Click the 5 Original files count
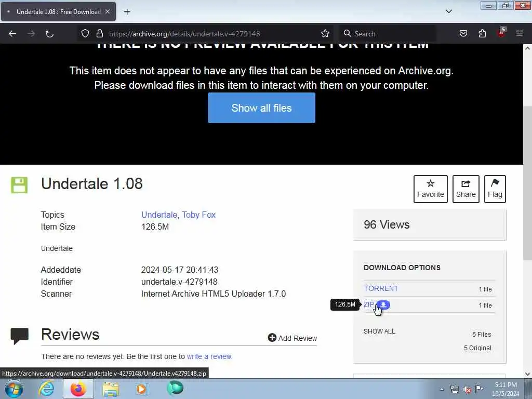The height and width of the screenshot is (399, 532). pos(477,348)
